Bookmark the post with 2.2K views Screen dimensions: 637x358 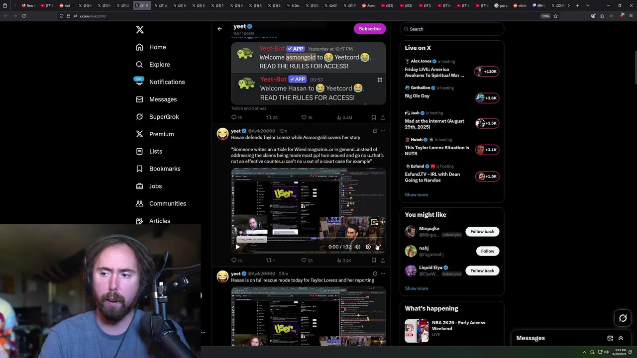point(374,260)
